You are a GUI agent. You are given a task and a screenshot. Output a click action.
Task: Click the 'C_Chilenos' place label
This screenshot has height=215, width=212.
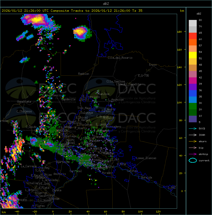point(24,111)
